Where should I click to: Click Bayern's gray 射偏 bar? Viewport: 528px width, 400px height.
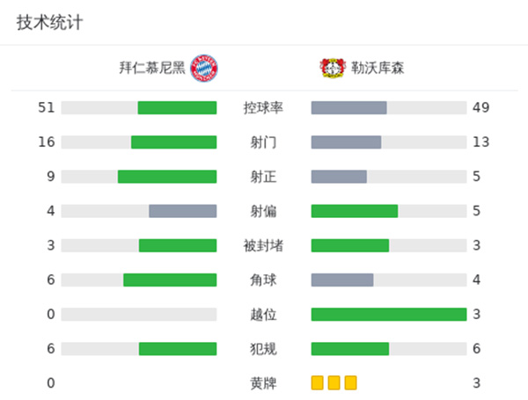[x=182, y=211]
